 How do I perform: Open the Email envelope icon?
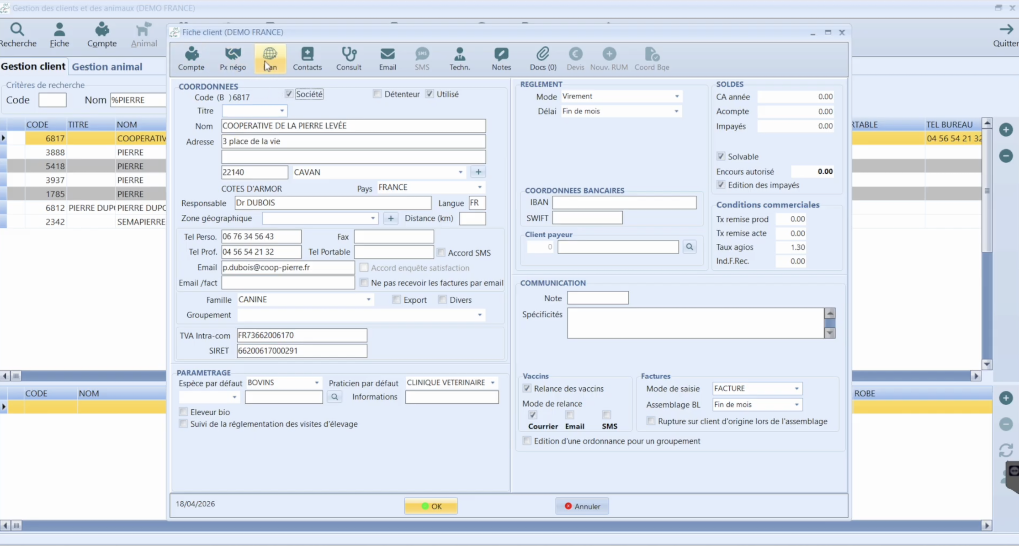[x=387, y=59]
